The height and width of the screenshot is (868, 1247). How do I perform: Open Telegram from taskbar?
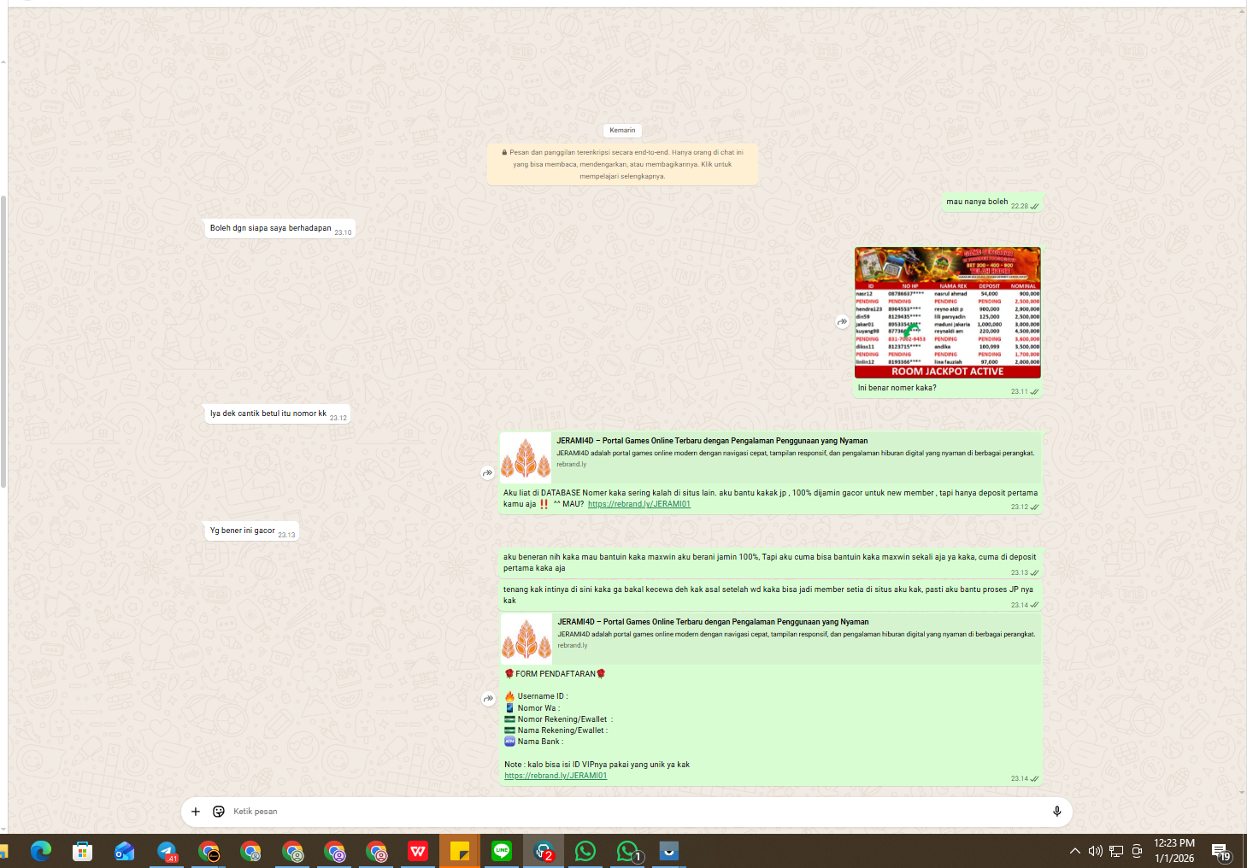[x=167, y=851]
